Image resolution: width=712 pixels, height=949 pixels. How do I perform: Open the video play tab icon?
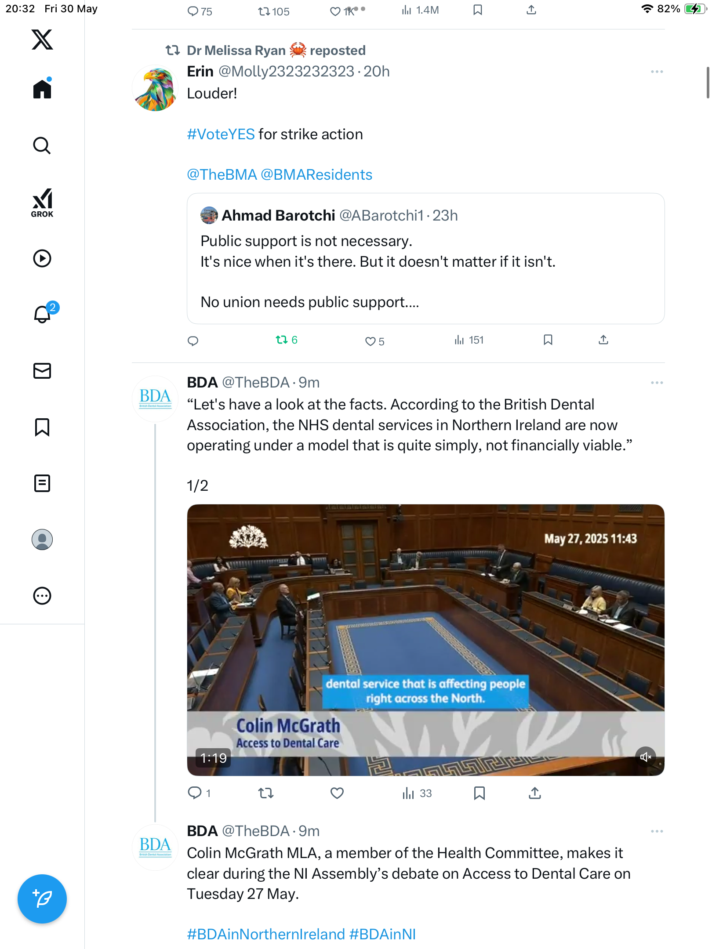tap(42, 258)
